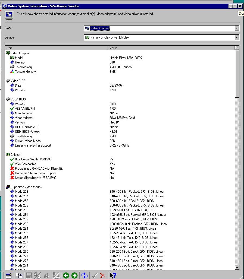Image resolution: width=244 pixels, height=279 pixels.
Task: Click the Item column header
Action: (57, 48)
